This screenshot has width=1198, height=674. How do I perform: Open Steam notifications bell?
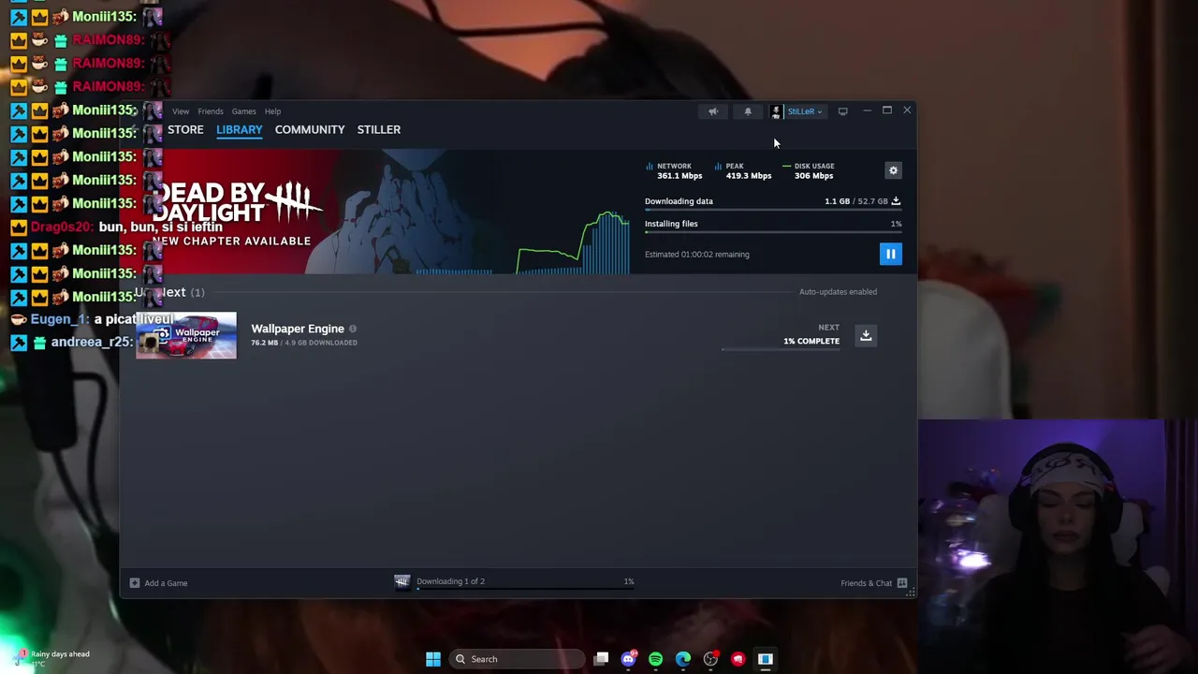748,111
